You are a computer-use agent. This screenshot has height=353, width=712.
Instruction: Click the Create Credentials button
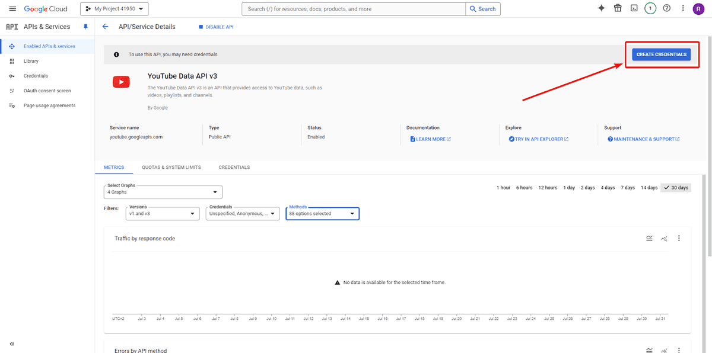[661, 54]
